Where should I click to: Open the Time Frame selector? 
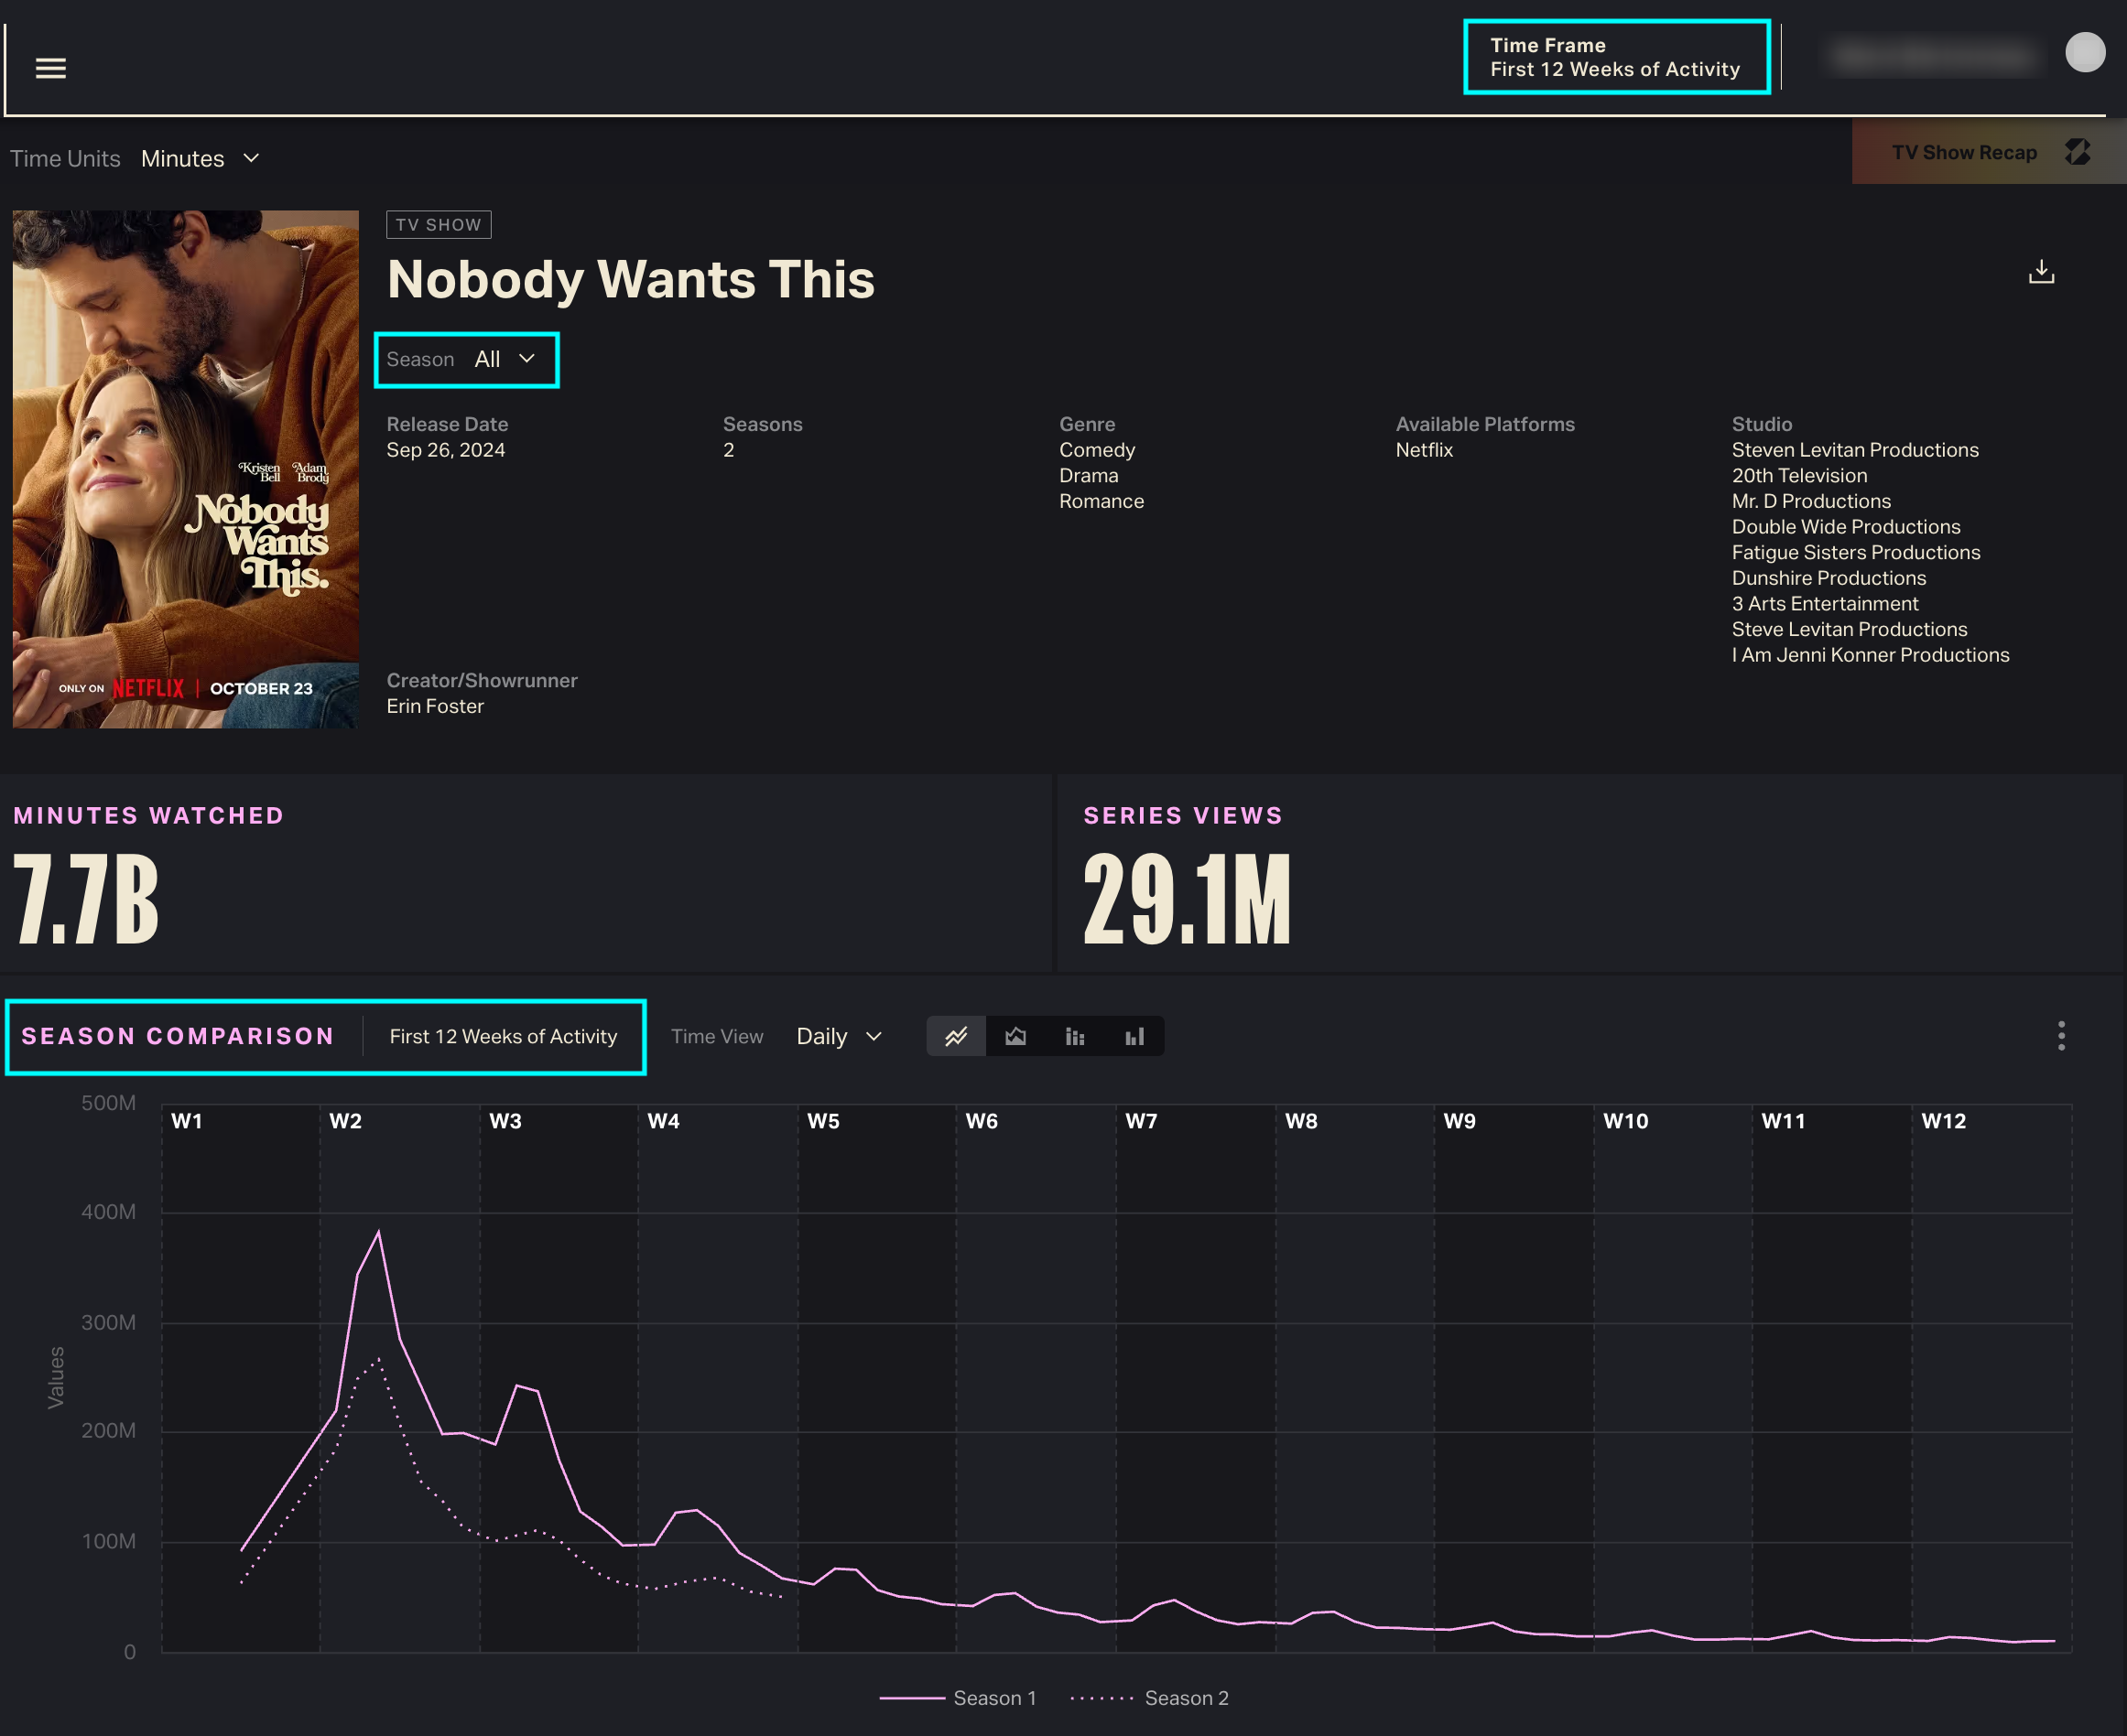tap(1615, 57)
